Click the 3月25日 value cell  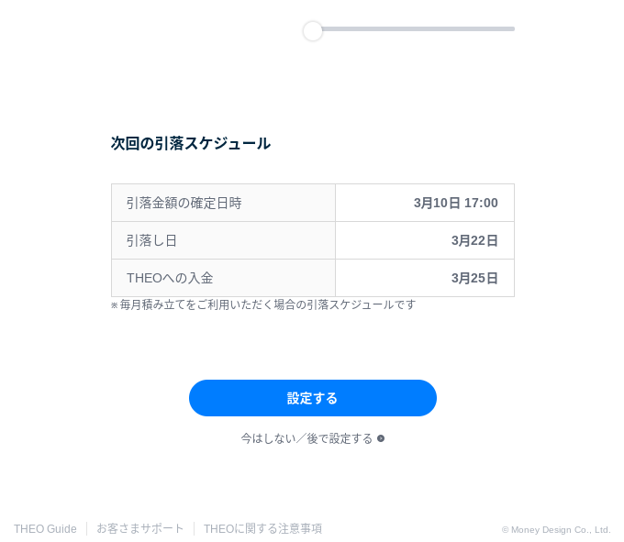[x=425, y=278]
